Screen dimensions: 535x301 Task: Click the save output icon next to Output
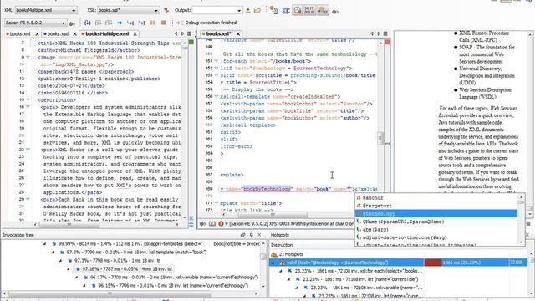(x=248, y=10)
